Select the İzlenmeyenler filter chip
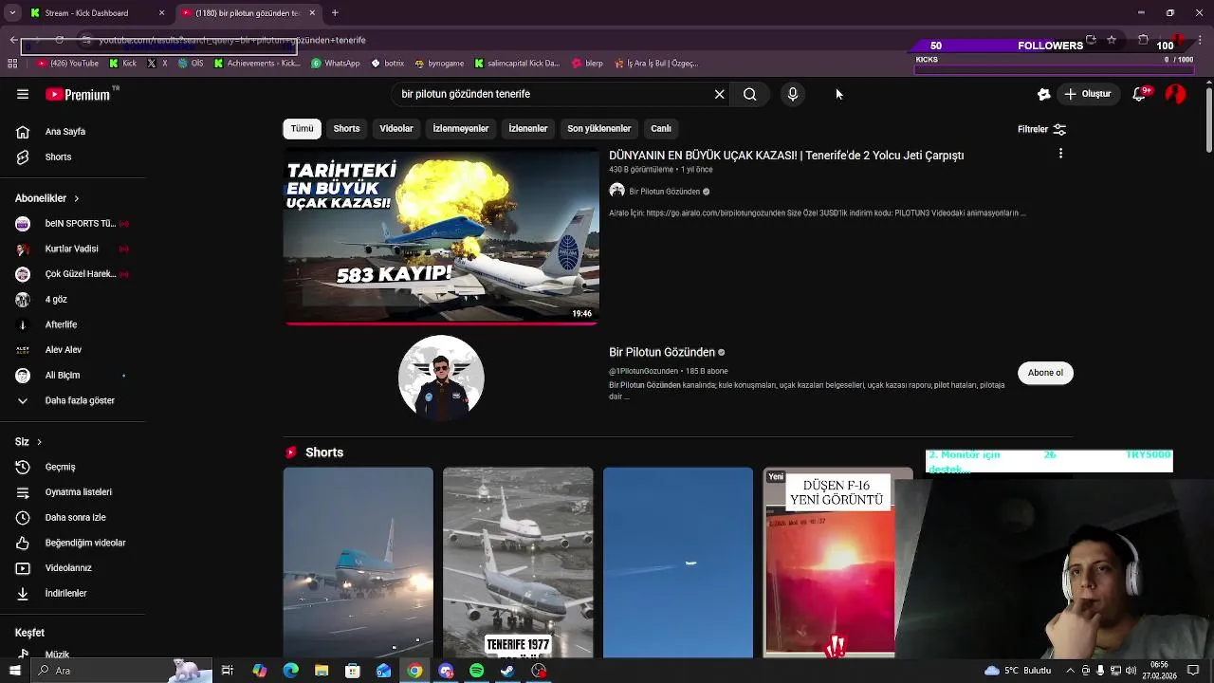The image size is (1214, 683). pyautogui.click(x=461, y=128)
